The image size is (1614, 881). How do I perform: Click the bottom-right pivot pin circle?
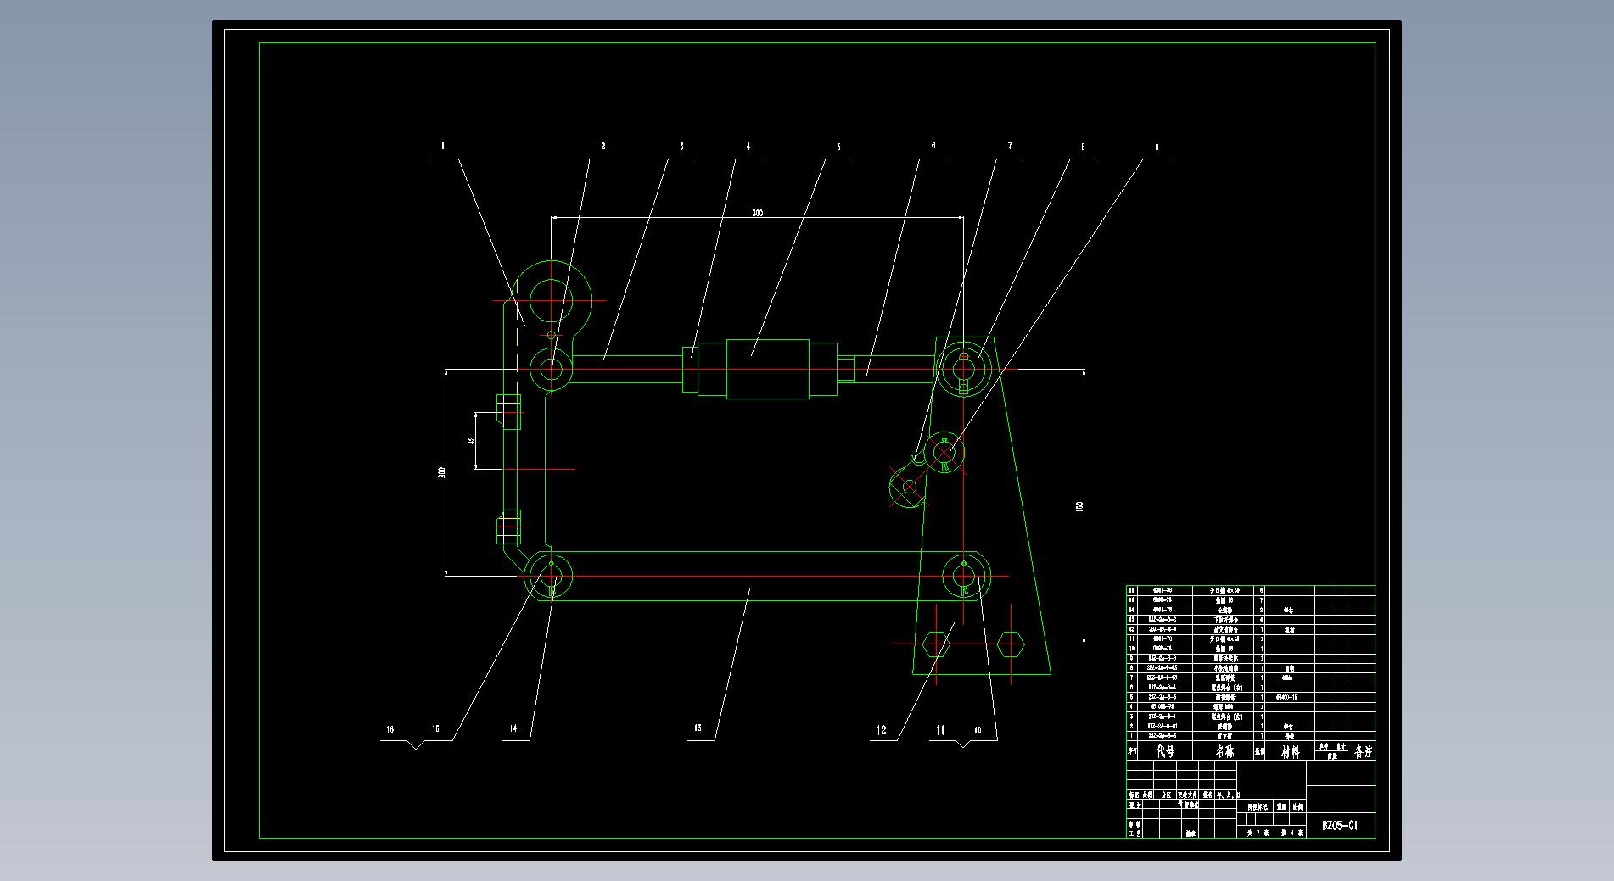click(x=964, y=576)
